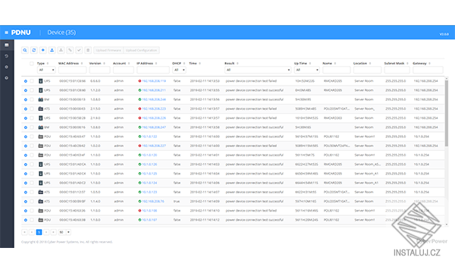Click the Subnet Mask filter field
This screenshot has width=455, height=273.
pos(397,70)
